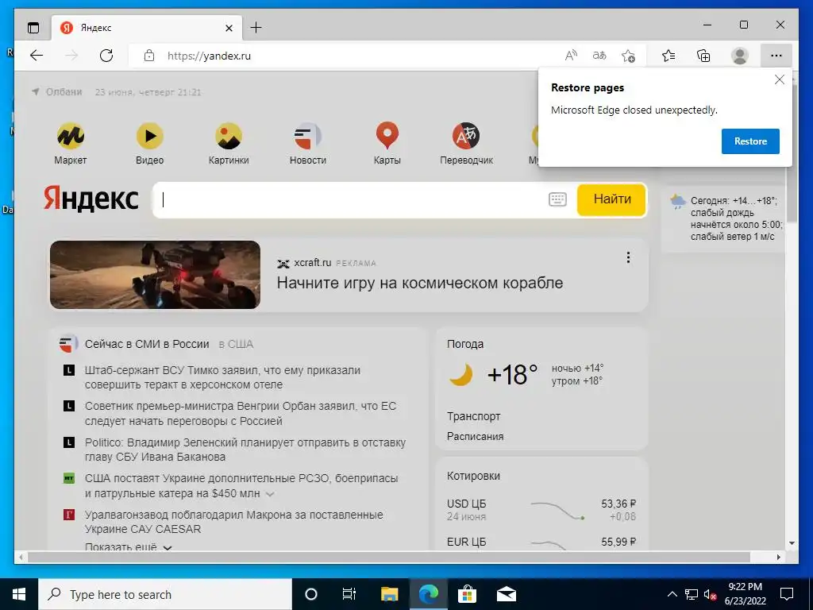Open the Котировки link

(x=473, y=476)
